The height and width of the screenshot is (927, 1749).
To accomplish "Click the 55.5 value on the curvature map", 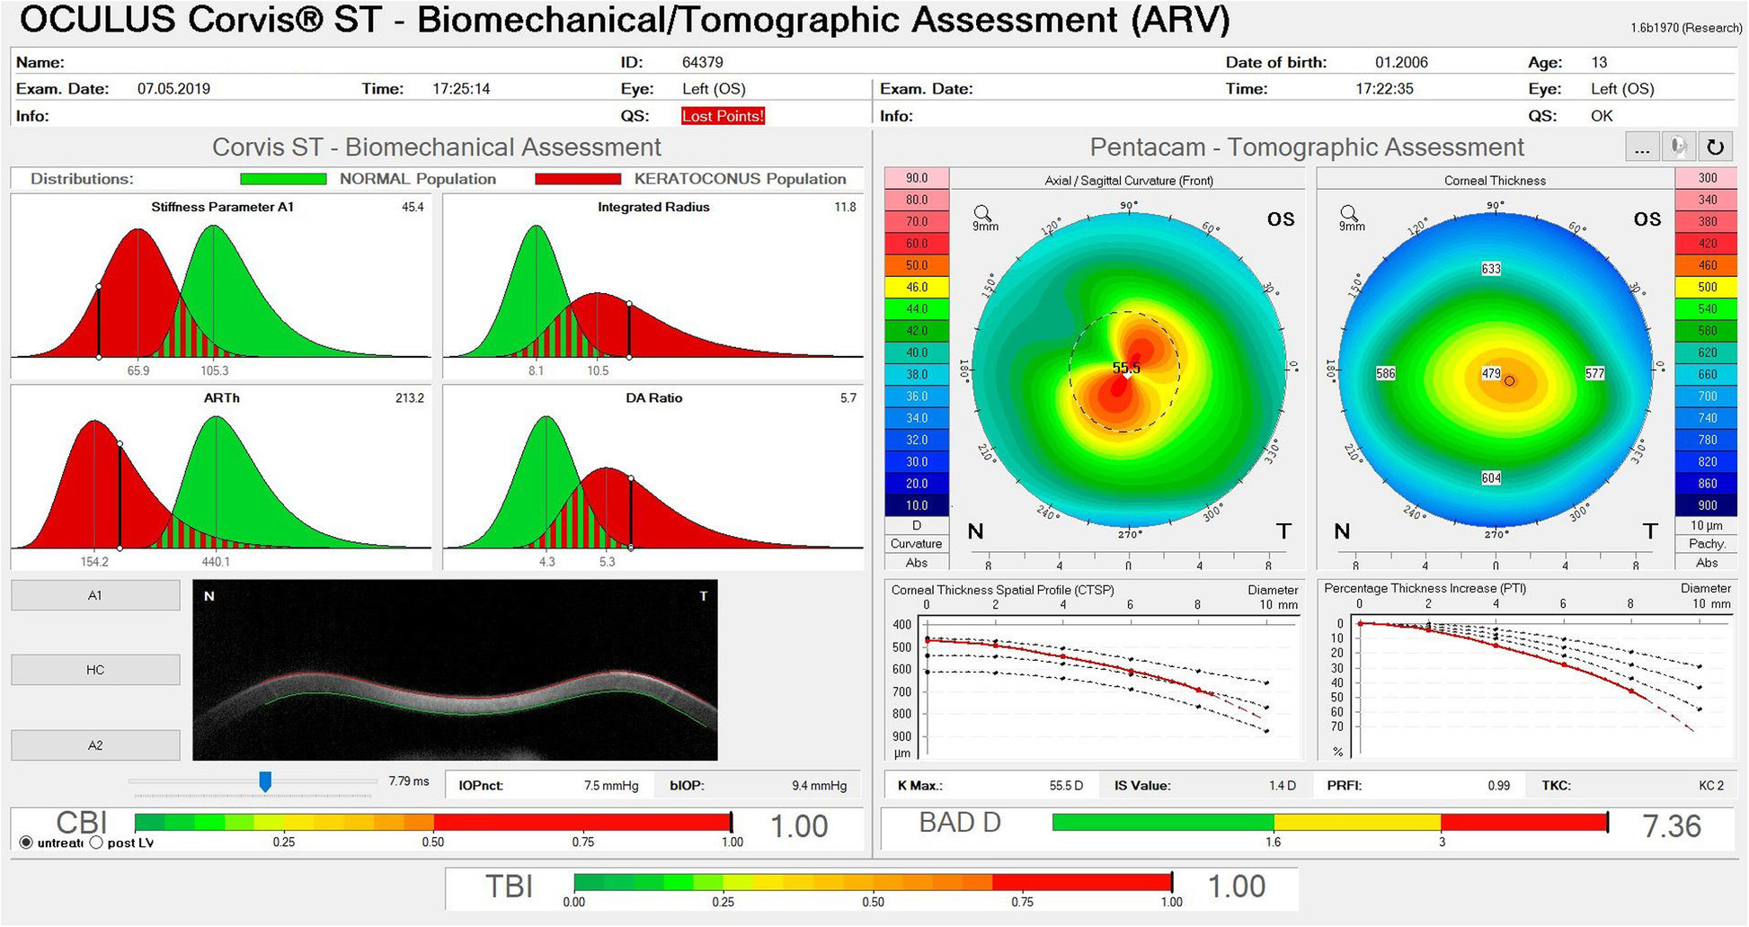I will click(x=1126, y=368).
